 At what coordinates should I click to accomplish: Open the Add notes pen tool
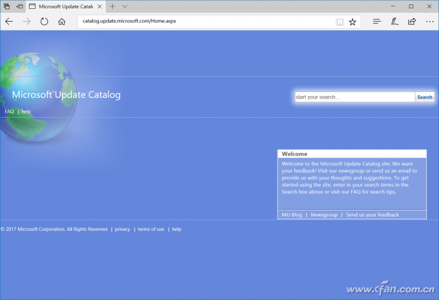tap(395, 21)
